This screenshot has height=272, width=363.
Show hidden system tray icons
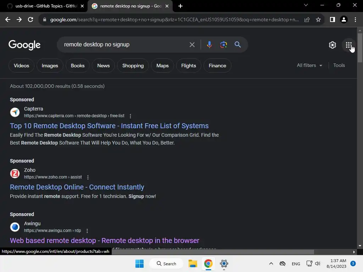tap(271, 263)
